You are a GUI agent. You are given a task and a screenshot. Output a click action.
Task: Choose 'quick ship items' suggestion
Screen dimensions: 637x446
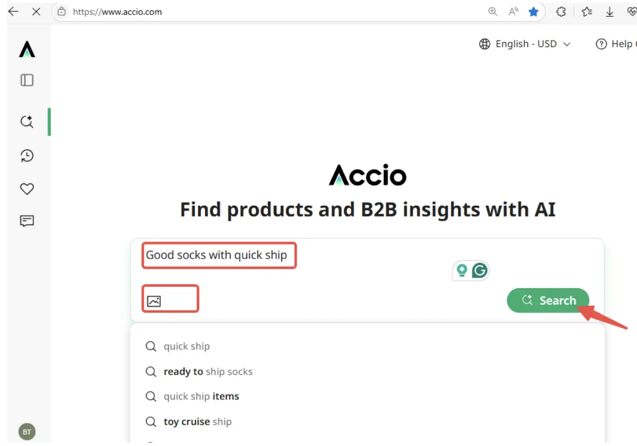201,396
